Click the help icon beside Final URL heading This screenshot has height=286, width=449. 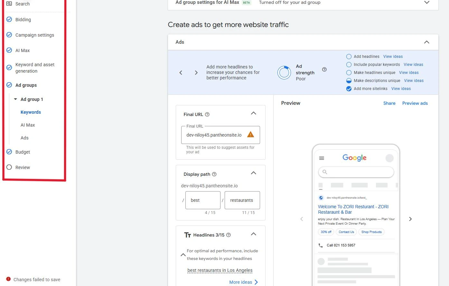[x=207, y=114]
